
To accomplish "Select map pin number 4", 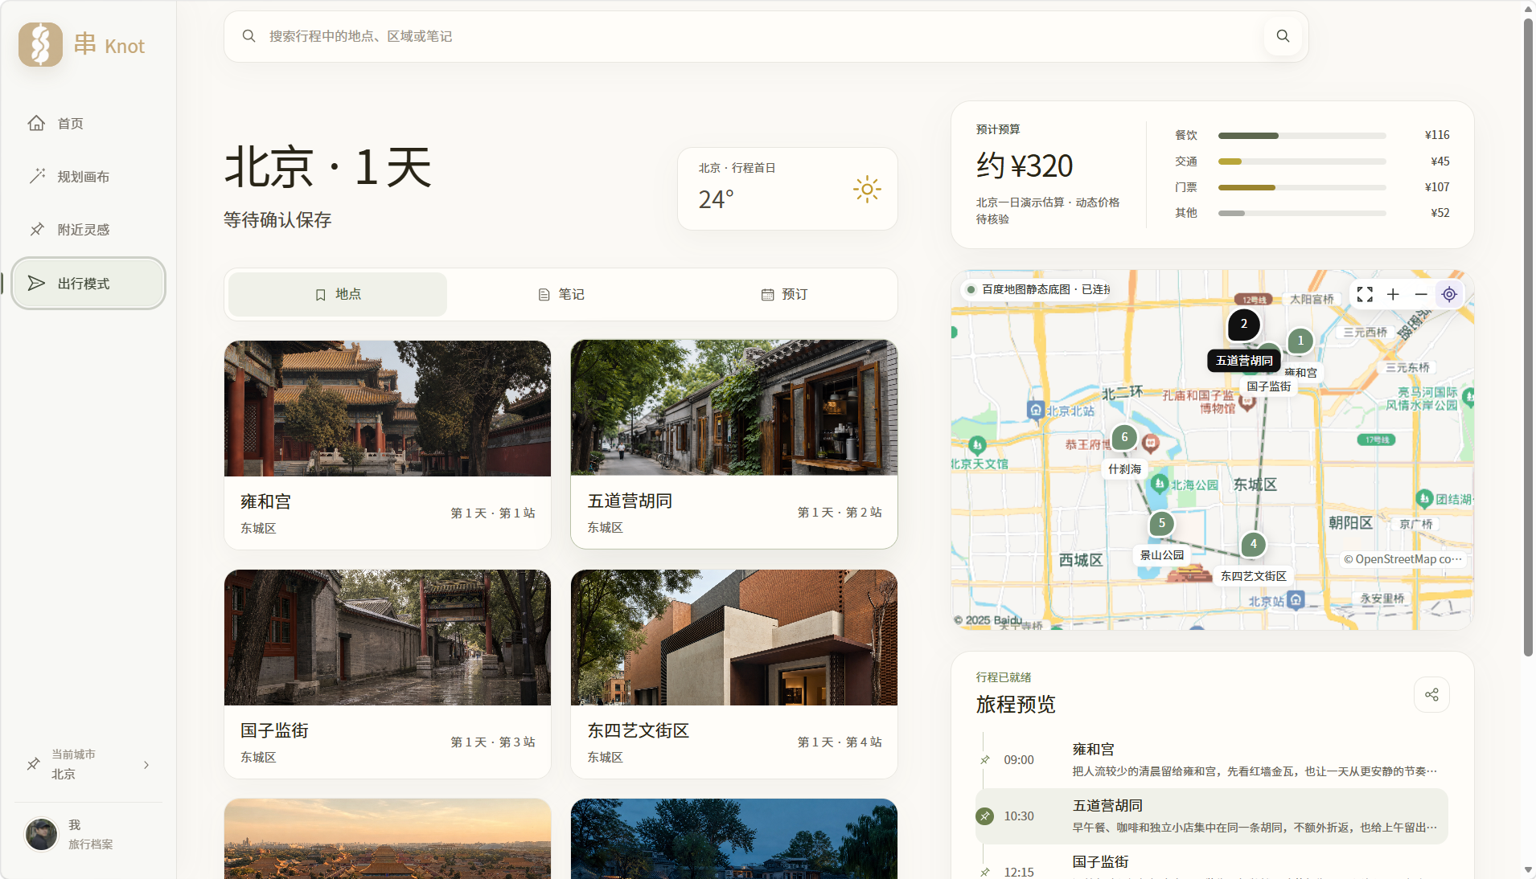I will coord(1253,544).
